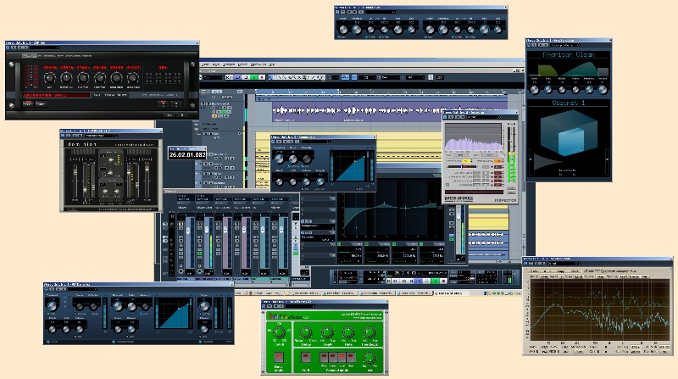Click green Play in Transport panel
The width and height of the screenshot is (678, 379).
click(436, 281)
